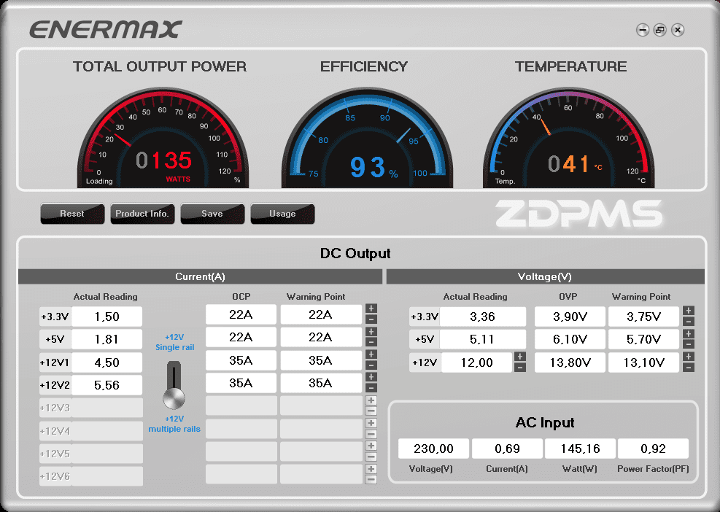Restore the ZDPMS window size
Image resolution: width=720 pixels, height=512 pixels.
point(660,30)
